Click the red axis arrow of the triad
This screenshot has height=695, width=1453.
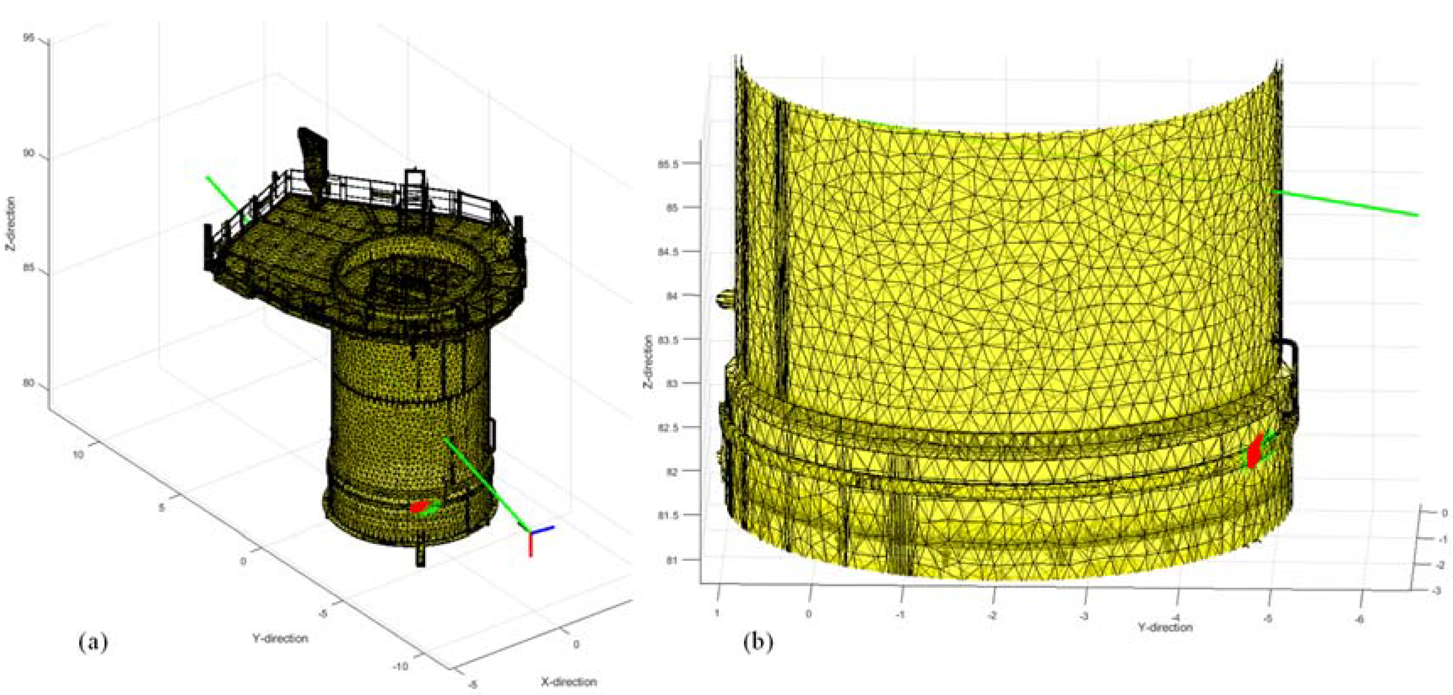(x=530, y=546)
